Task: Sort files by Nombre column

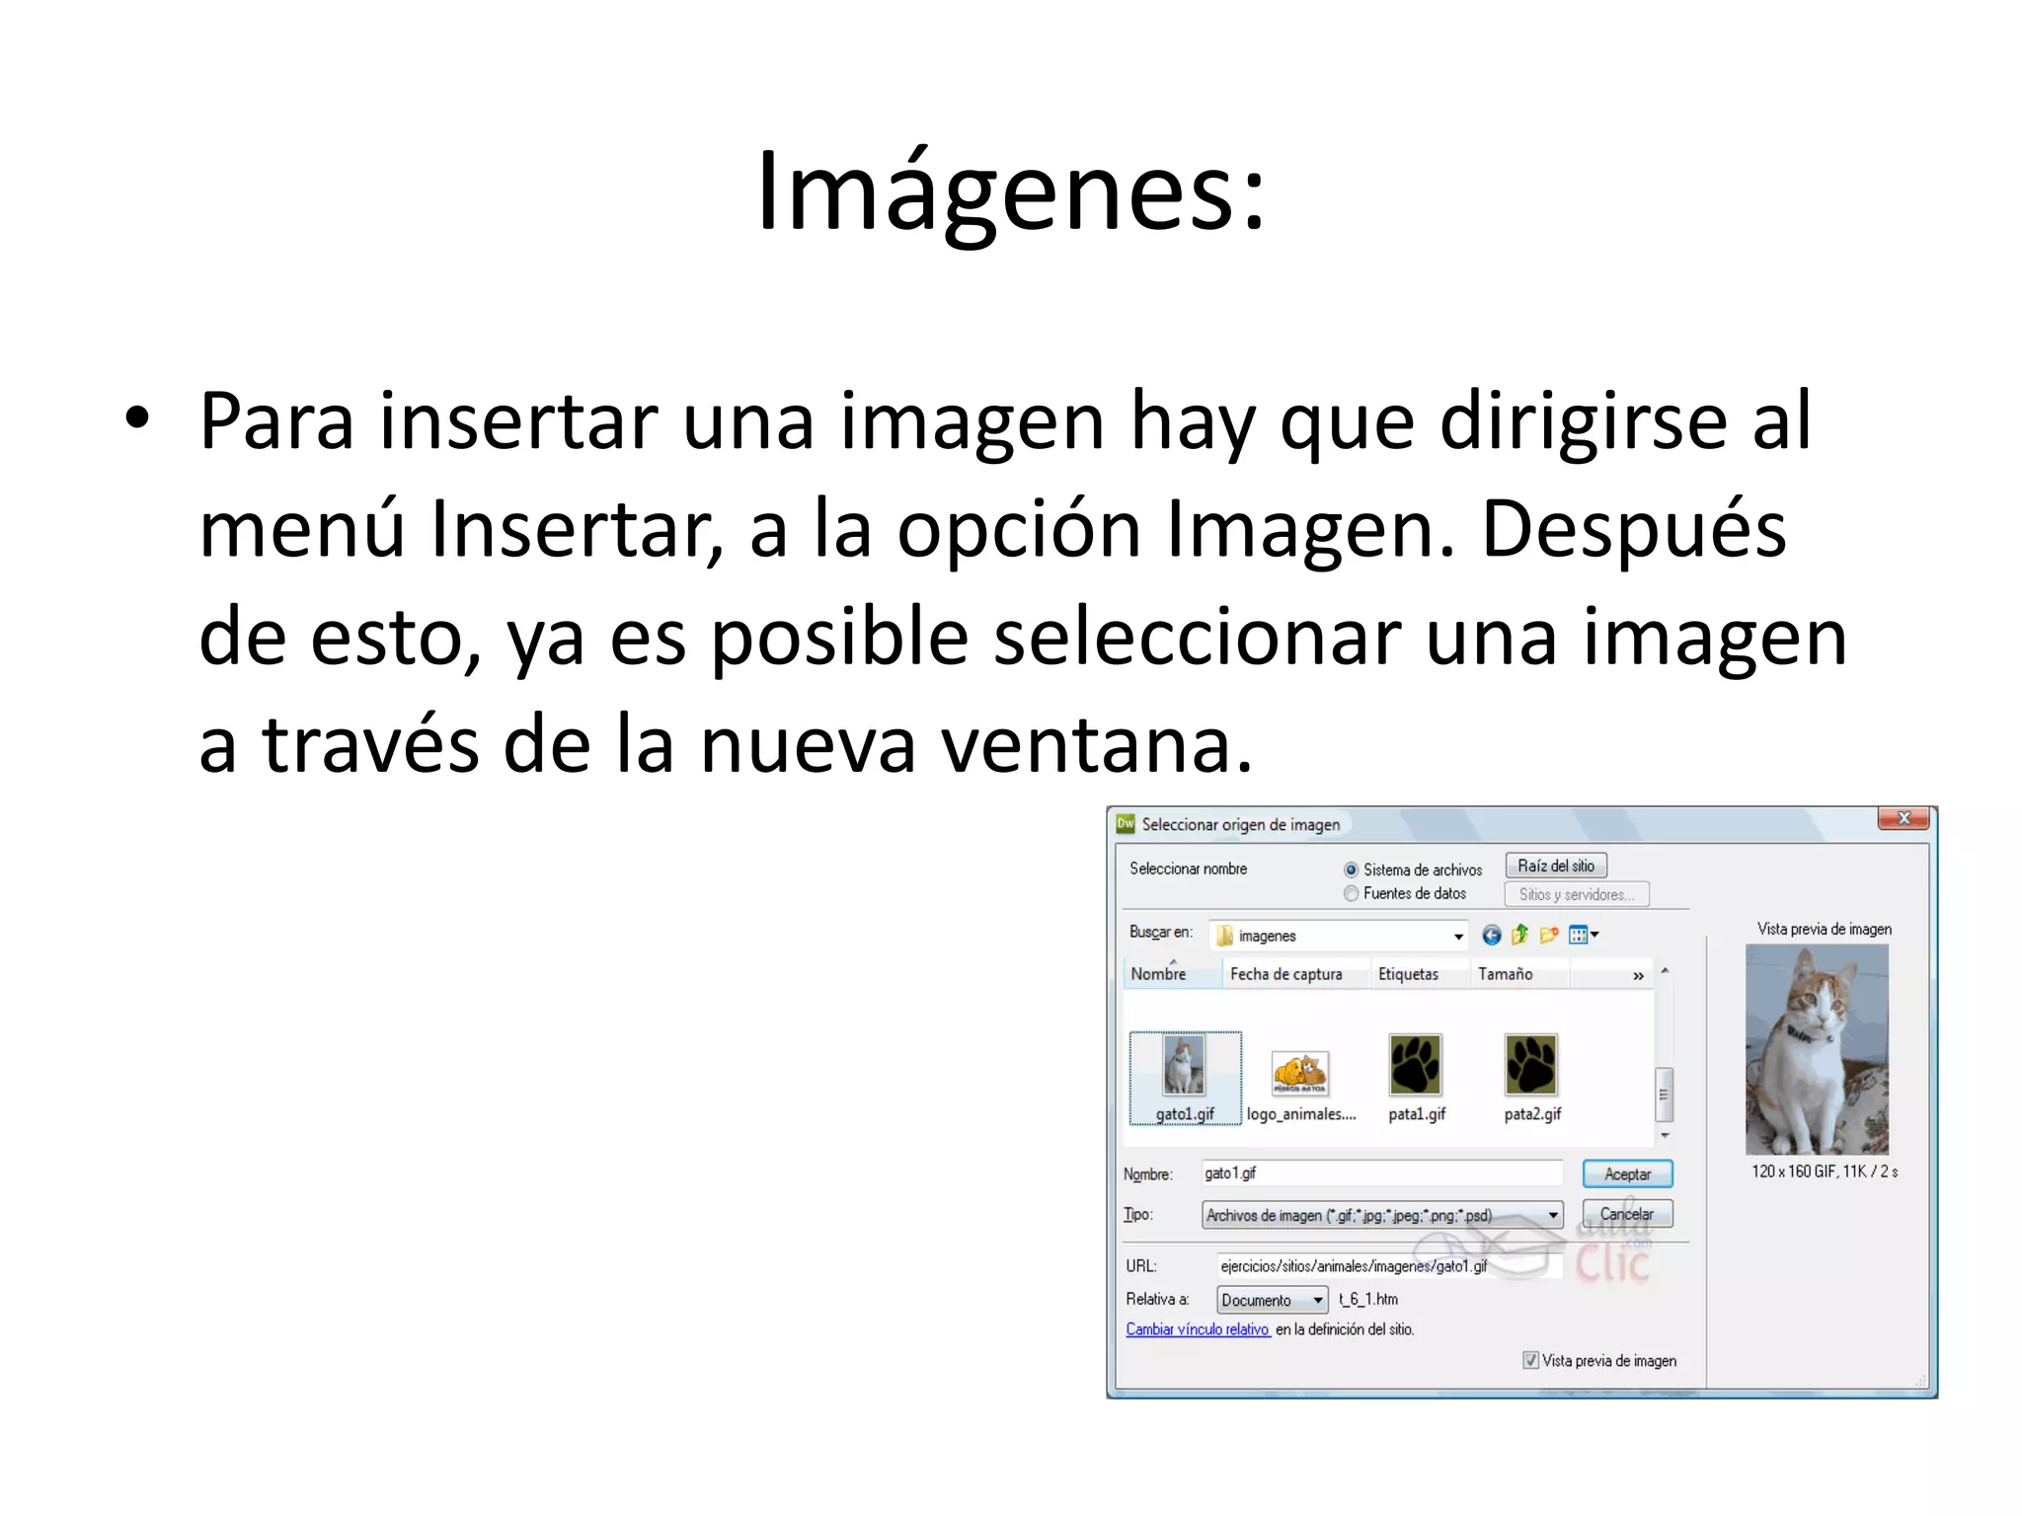Action: click(x=1172, y=974)
